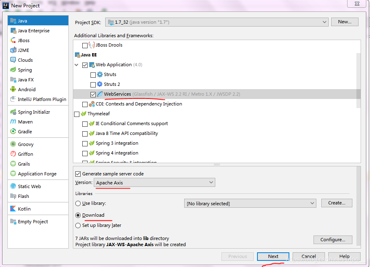370x267 pixels.
Task: Click the Application Forge icon
Action: [13, 174]
